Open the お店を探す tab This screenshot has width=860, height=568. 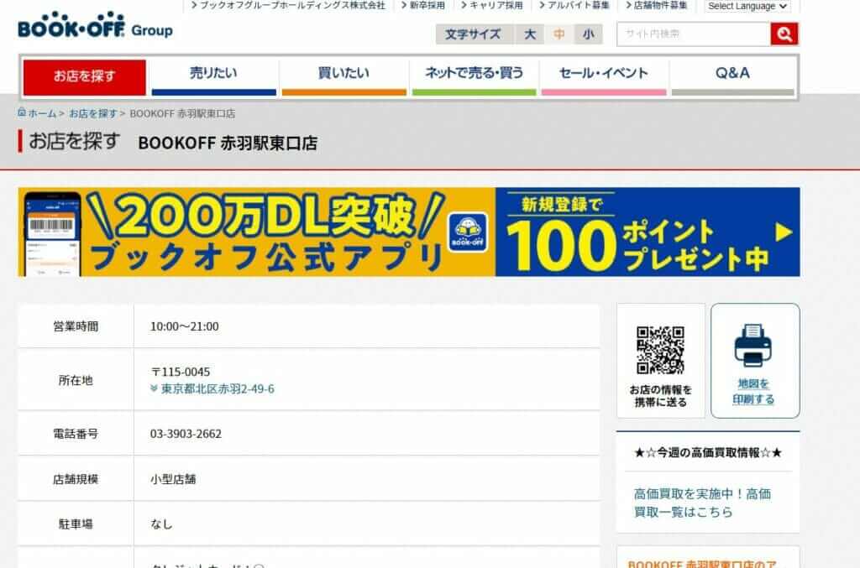click(85, 77)
